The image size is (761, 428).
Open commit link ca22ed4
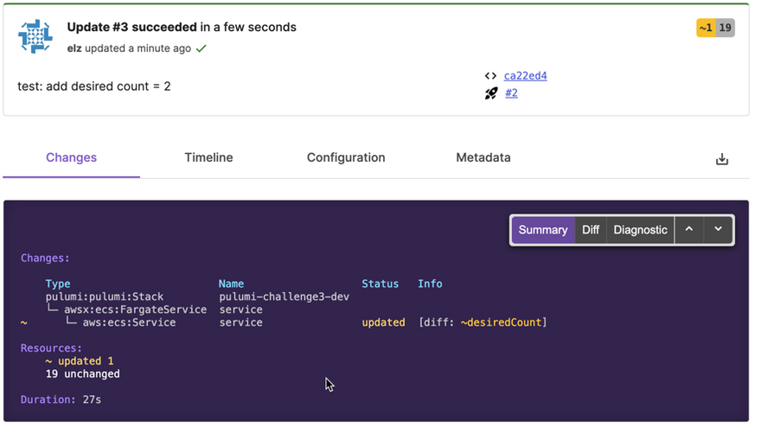click(x=526, y=76)
